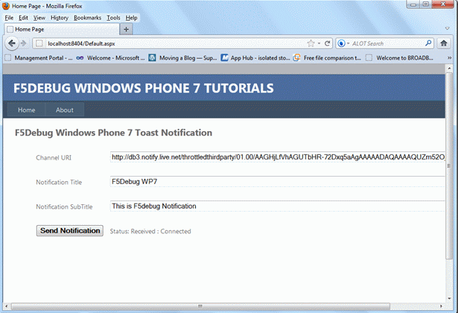The image size is (458, 313).
Task: Click the Channel URI label
Action: [54, 158]
